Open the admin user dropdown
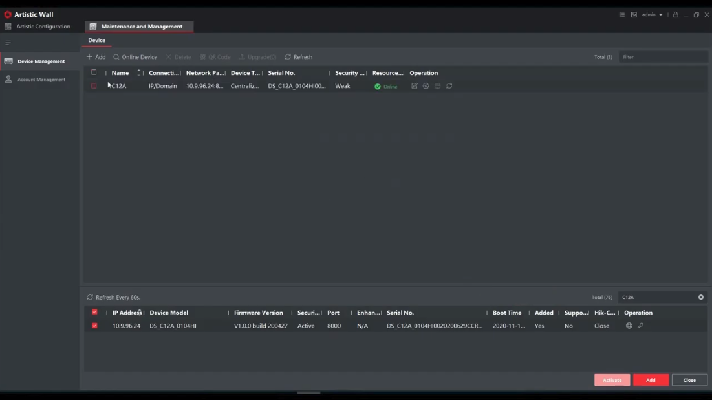The image size is (712, 400). click(652, 15)
